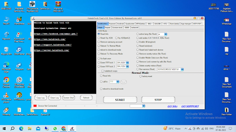This screenshot has height=132, width=236.
Task: Switch to XIAOMI tab
Action: 157,23
